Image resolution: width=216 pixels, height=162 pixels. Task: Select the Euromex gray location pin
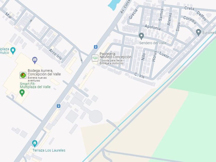tap(198, 32)
